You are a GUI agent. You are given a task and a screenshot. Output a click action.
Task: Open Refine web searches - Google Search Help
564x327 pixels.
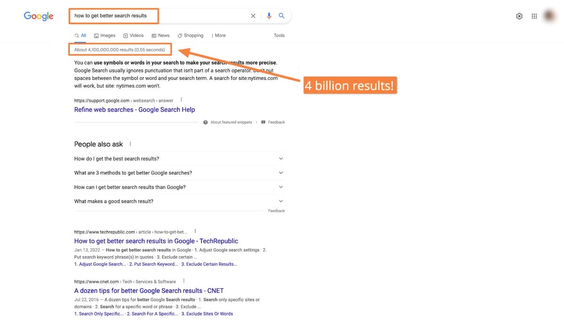pyautogui.click(x=134, y=109)
